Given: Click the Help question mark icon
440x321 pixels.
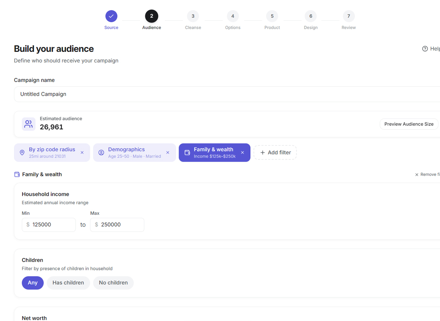Looking at the screenshot, I should pos(425,49).
